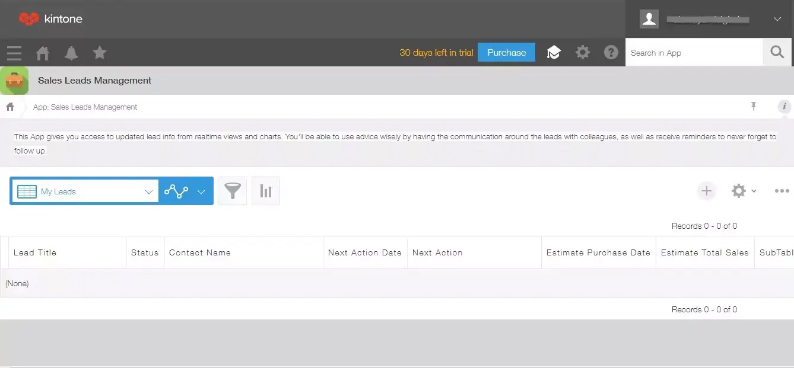The width and height of the screenshot is (794, 368).
Task: Click the lower Records 0 - 0 of 0 text
Action: [704, 309]
